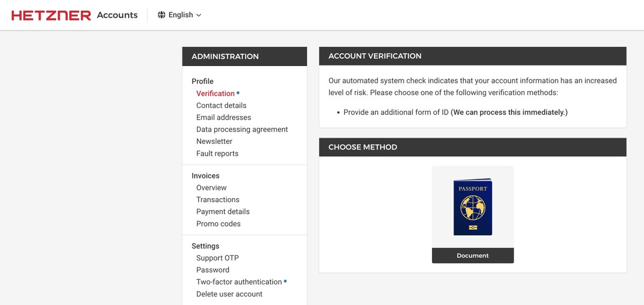Click the Accounts header text
Image resolution: width=644 pixels, height=305 pixels.
point(117,15)
